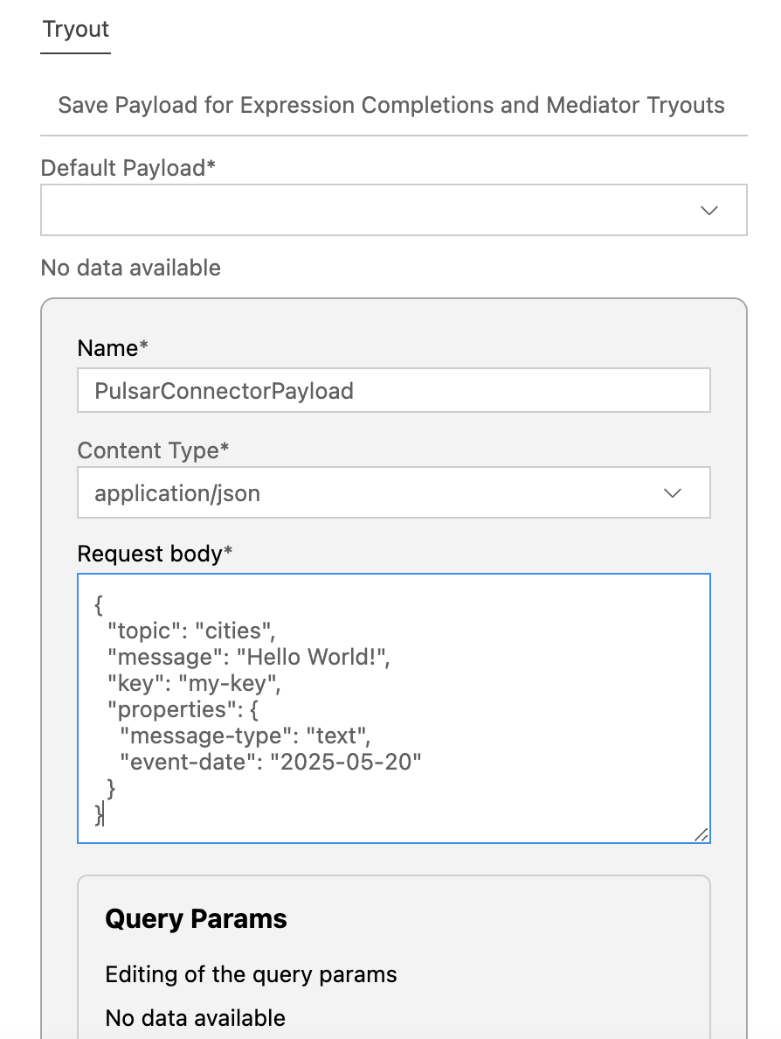Click the Content Type chevron arrow

[x=673, y=493]
